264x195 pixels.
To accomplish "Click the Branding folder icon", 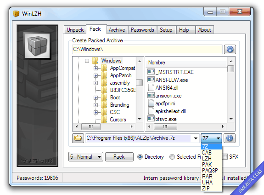I will pyautogui.click(x=104, y=105).
